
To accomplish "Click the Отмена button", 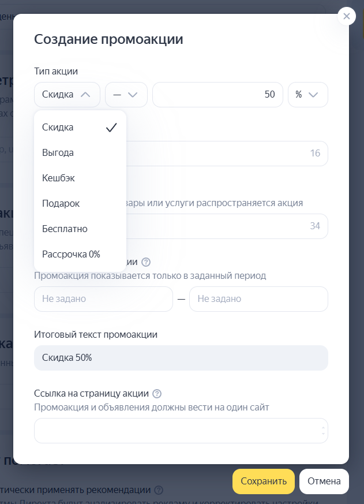I will [324, 481].
